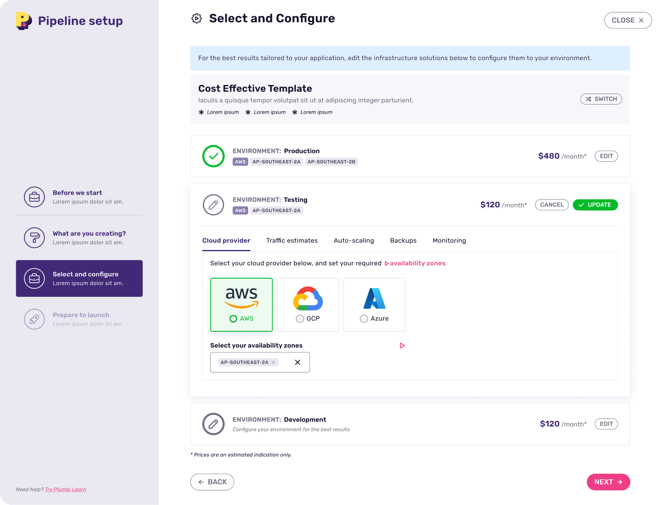Image resolution: width=664 pixels, height=505 pixels.
Task: Open the Try Plumbi Learn link
Action: click(x=66, y=489)
